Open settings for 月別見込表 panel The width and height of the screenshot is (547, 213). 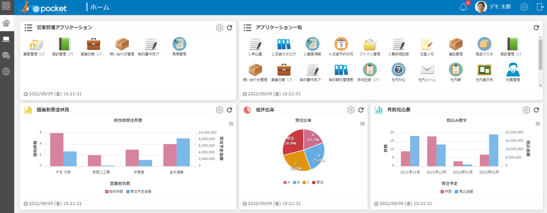tap(526, 110)
